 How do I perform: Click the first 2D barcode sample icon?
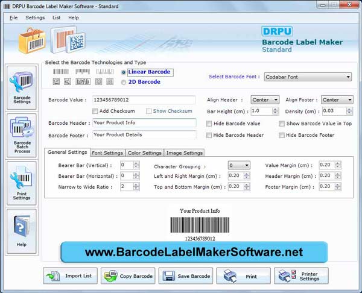pos(56,81)
